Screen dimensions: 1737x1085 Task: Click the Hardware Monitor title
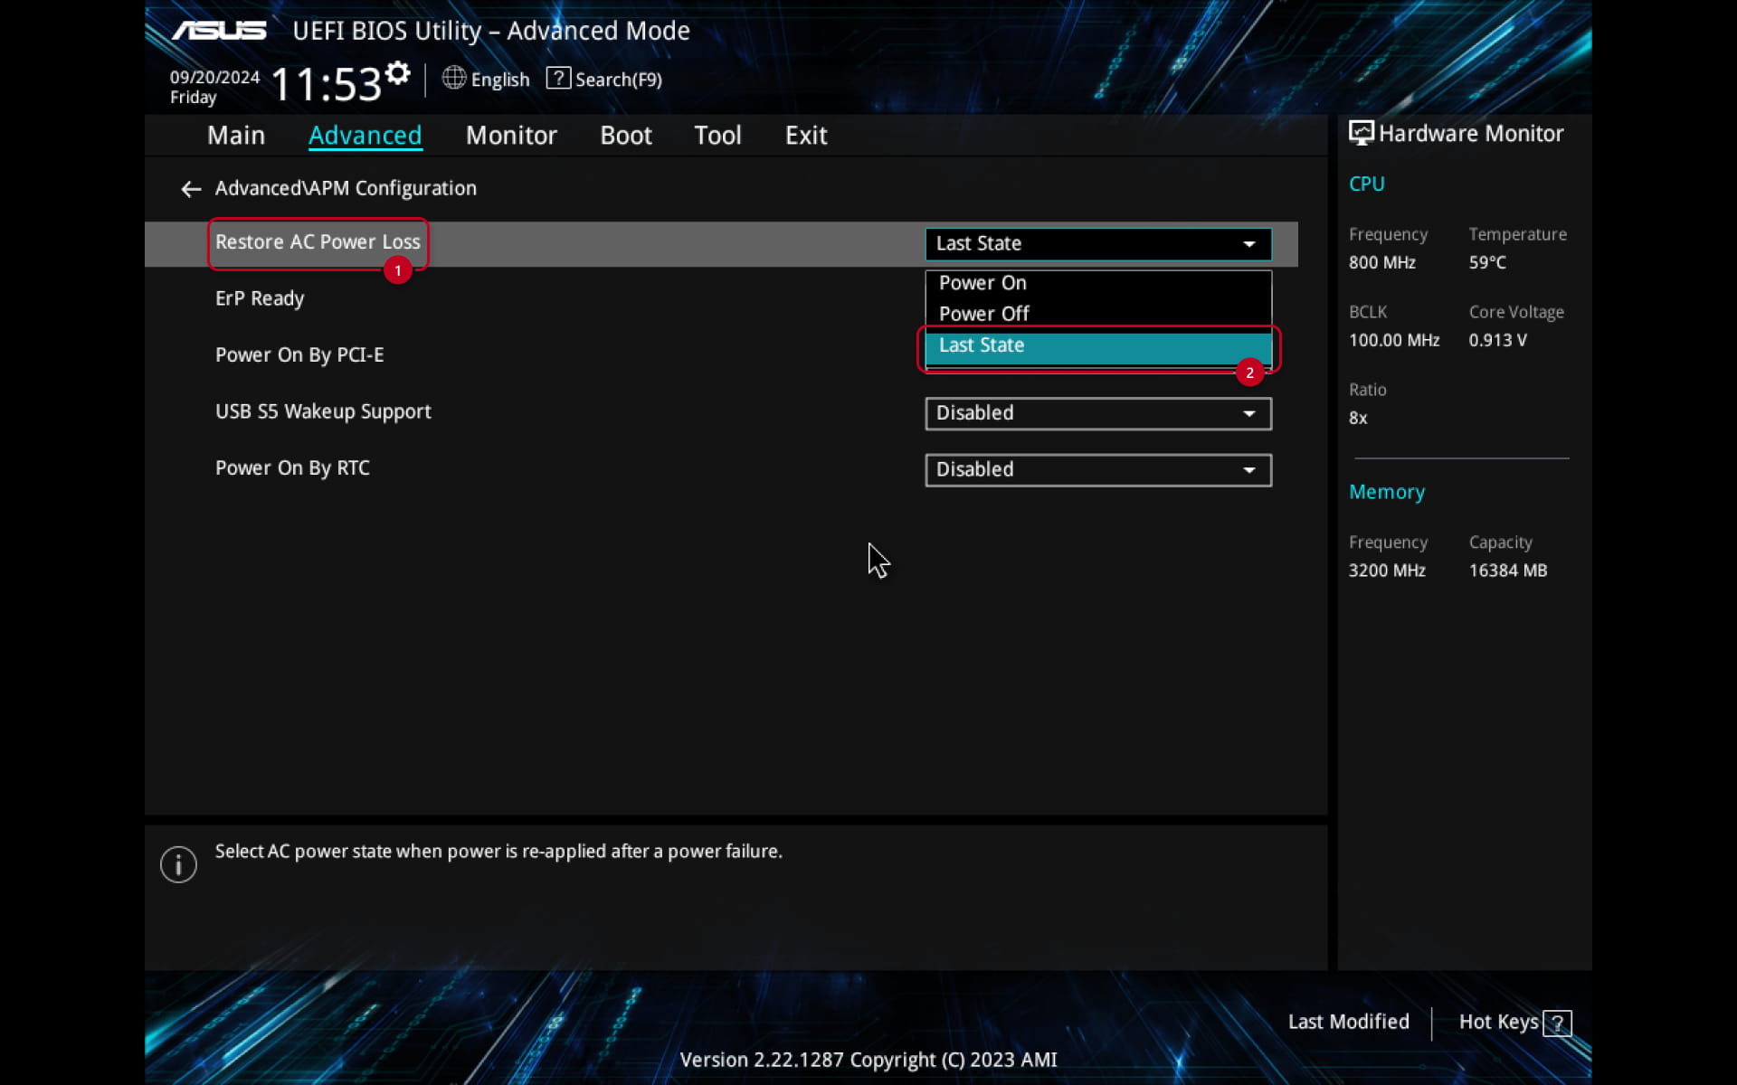[1471, 134]
